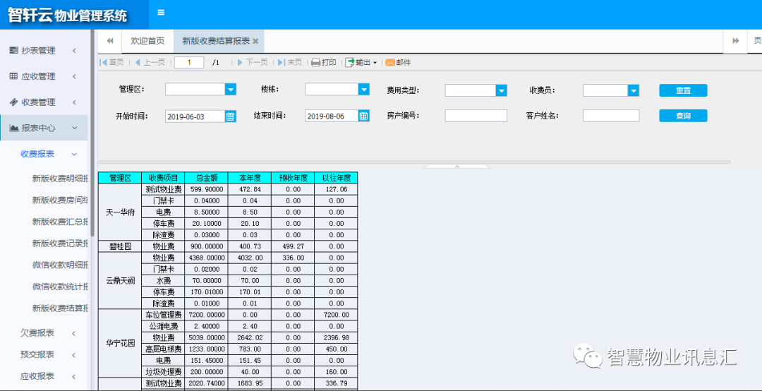The image size is (762, 391).
Task: Open 费用类型 dropdown arrow
Action: pyautogui.click(x=502, y=90)
